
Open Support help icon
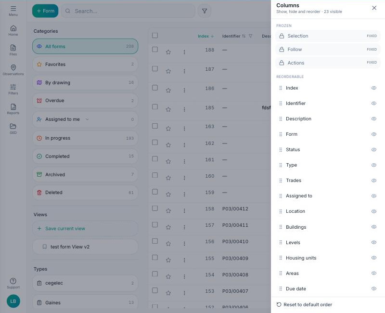click(x=13, y=283)
